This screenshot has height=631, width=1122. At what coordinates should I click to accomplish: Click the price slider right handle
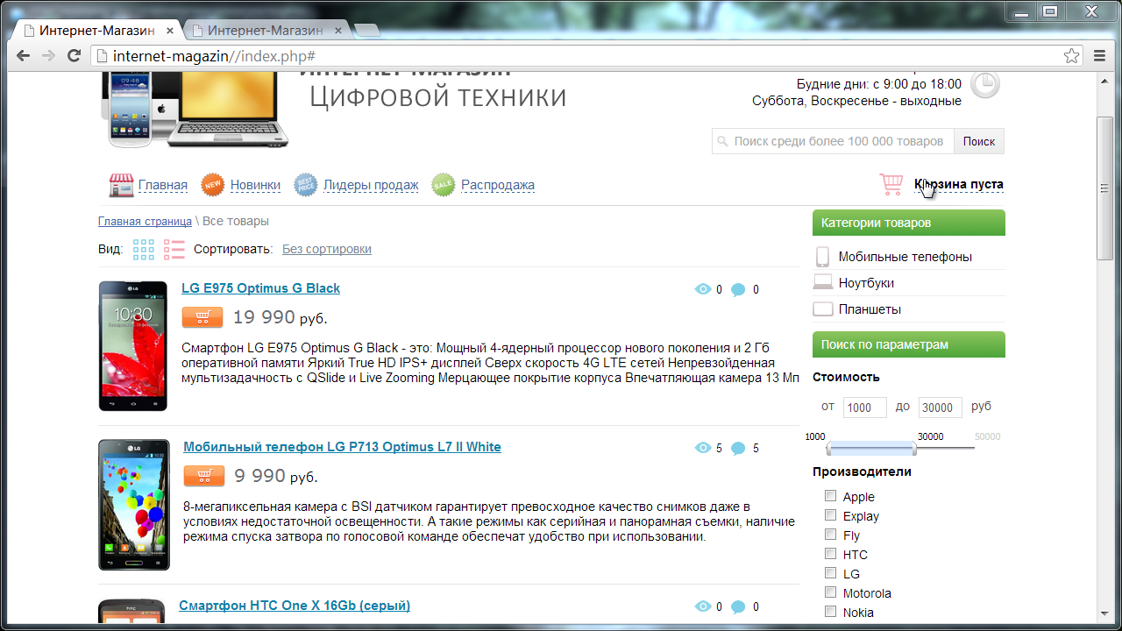(x=913, y=449)
